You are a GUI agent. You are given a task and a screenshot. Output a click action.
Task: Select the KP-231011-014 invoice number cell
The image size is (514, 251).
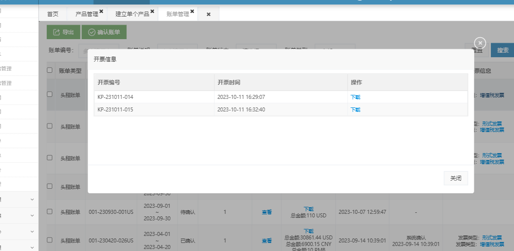pos(154,97)
